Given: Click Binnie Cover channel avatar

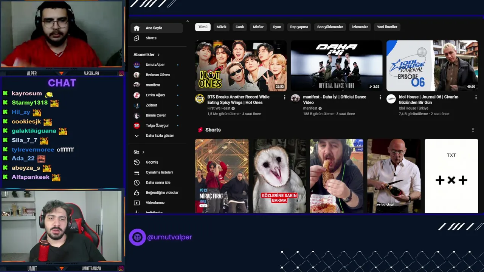Looking at the screenshot, I should tap(137, 115).
